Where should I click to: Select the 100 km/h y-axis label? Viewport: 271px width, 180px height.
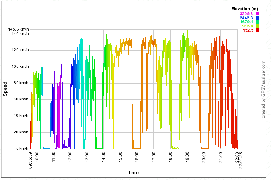[x=19, y=66]
